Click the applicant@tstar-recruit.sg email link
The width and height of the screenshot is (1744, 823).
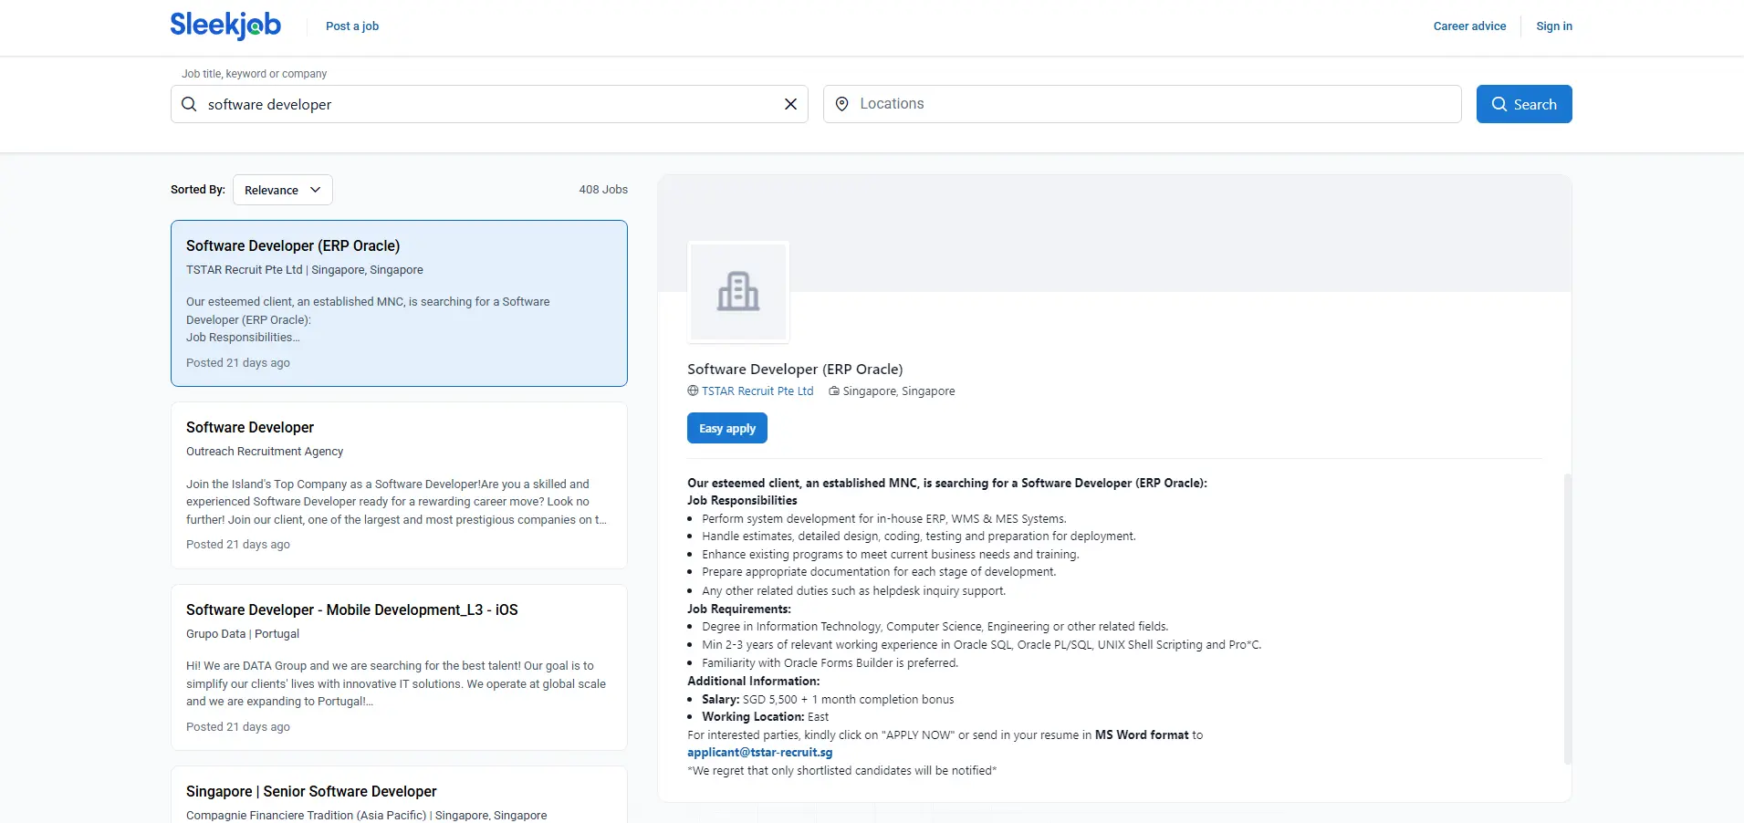pyautogui.click(x=758, y=753)
